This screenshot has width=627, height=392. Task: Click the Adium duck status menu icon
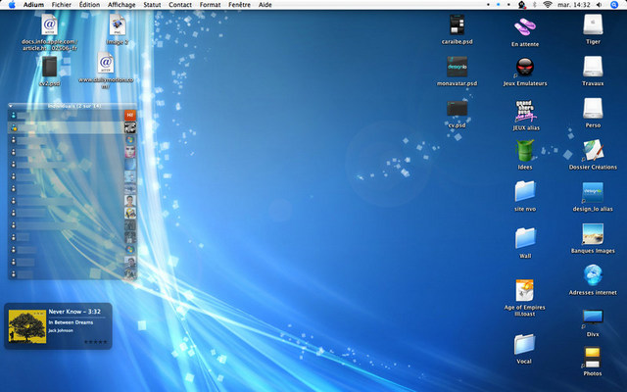pos(522,5)
